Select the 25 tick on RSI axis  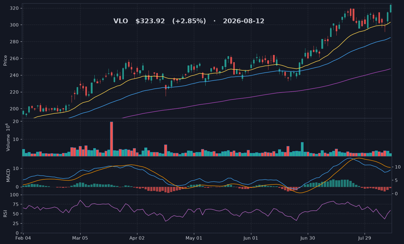(16, 224)
